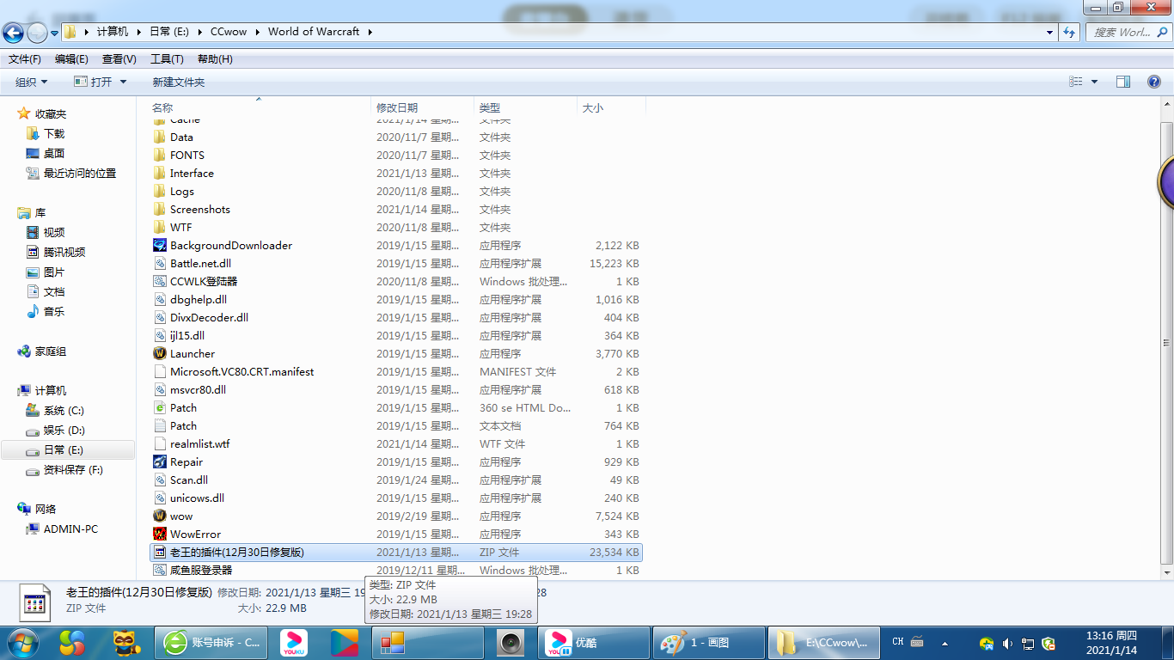The width and height of the screenshot is (1174, 660).
Task: Open the help question mark icon
Action: [x=1154, y=82]
